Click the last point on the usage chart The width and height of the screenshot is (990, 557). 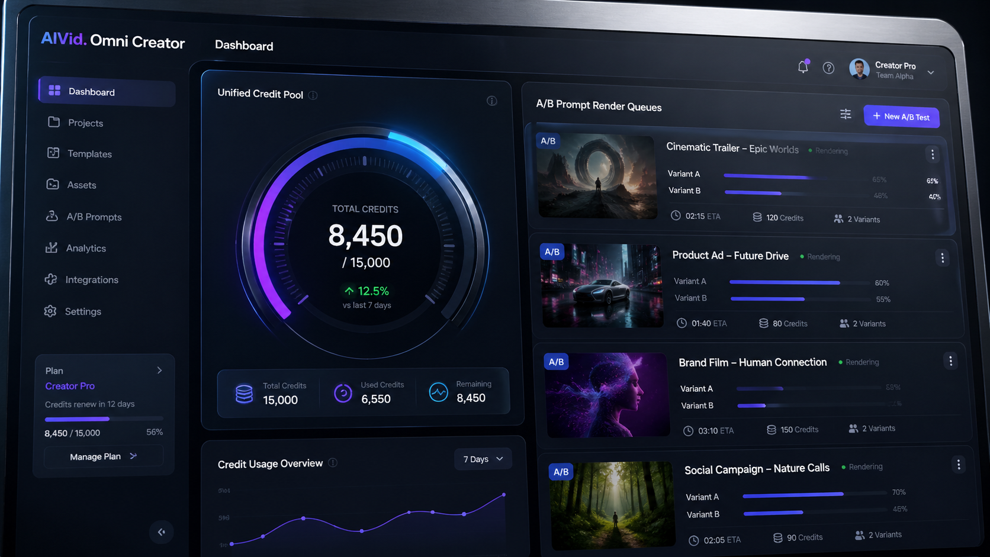(x=504, y=494)
